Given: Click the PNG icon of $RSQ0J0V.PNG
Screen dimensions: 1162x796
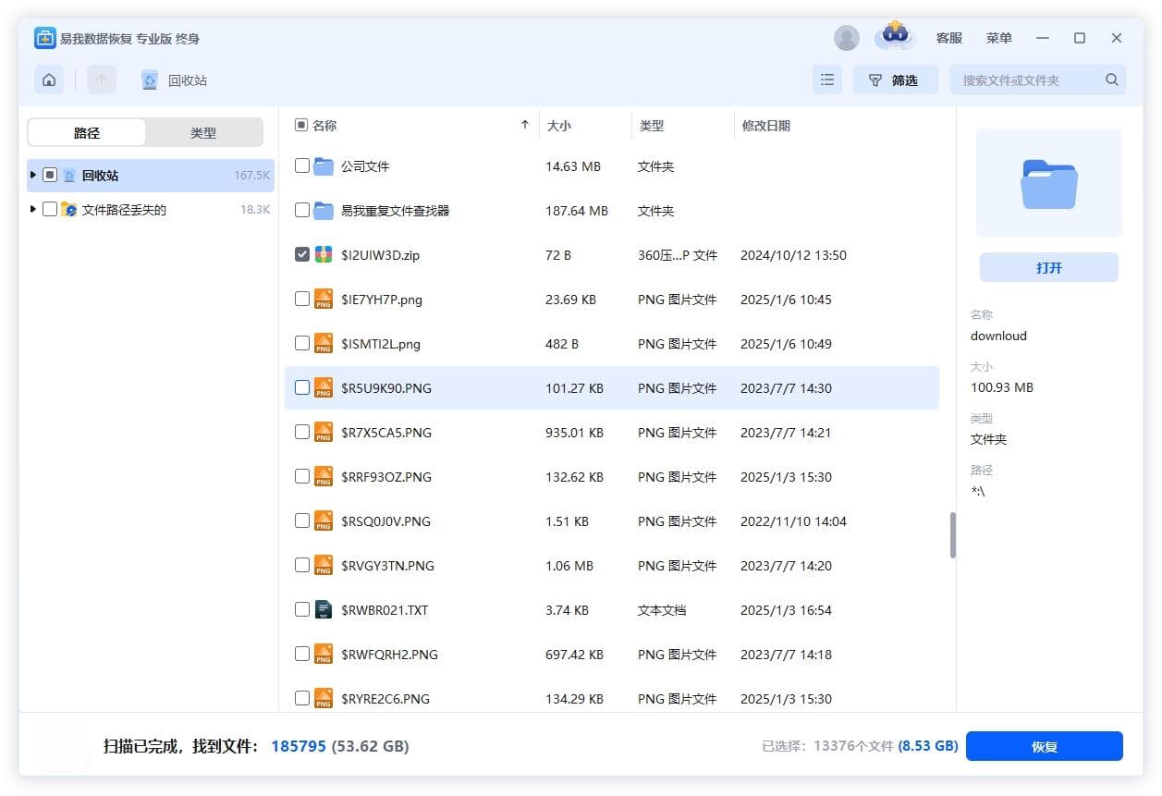Looking at the screenshot, I should click(324, 520).
